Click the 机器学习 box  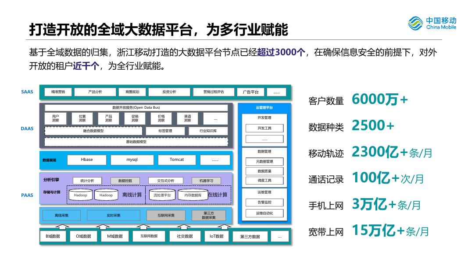tap(206, 181)
